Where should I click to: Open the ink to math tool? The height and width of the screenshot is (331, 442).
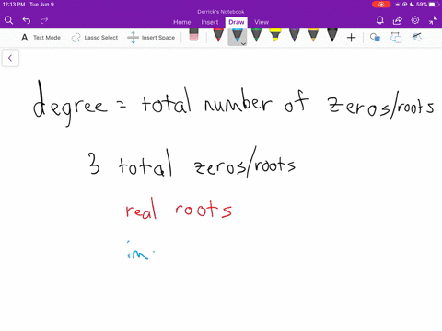pos(416,37)
